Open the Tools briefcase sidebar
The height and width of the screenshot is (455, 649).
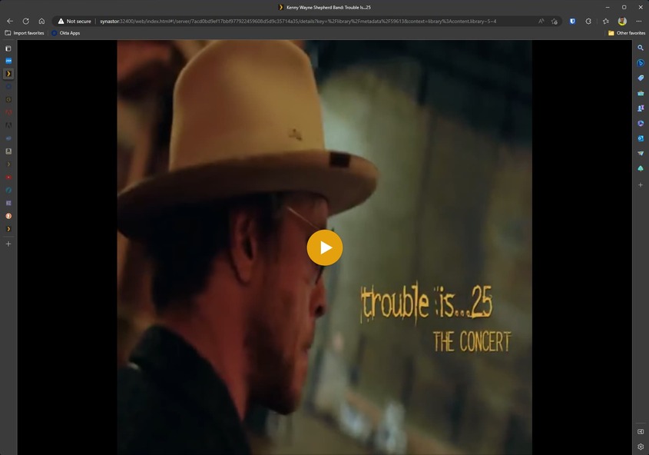point(641,93)
